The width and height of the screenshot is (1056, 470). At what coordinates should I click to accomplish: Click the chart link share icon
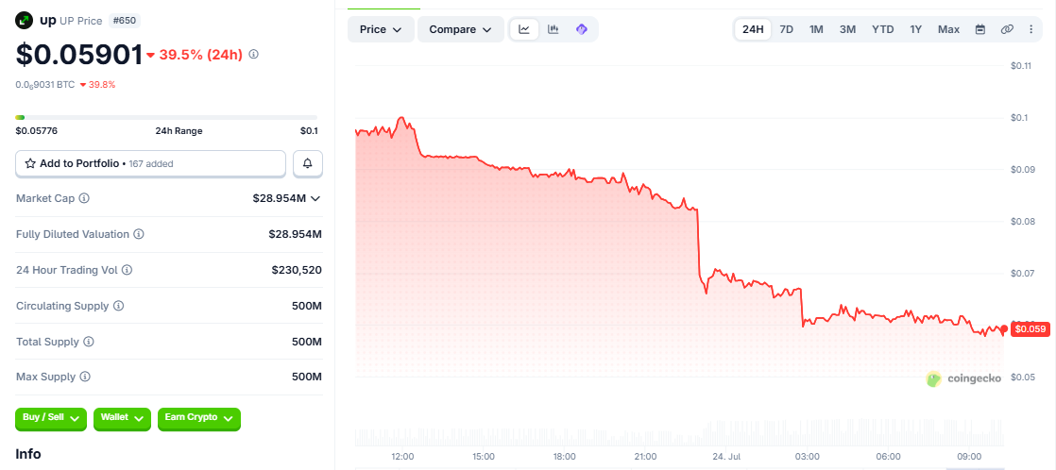click(x=1007, y=29)
